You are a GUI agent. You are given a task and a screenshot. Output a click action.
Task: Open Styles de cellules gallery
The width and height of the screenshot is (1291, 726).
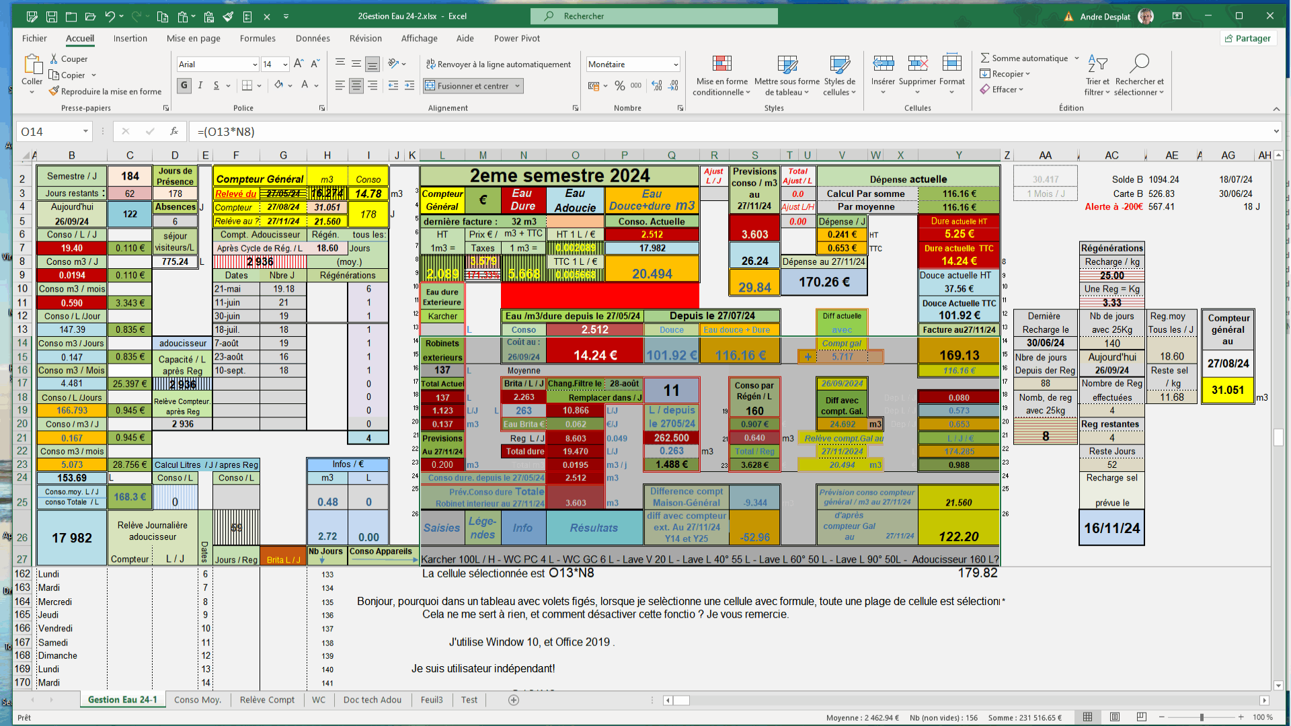coord(840,75)
